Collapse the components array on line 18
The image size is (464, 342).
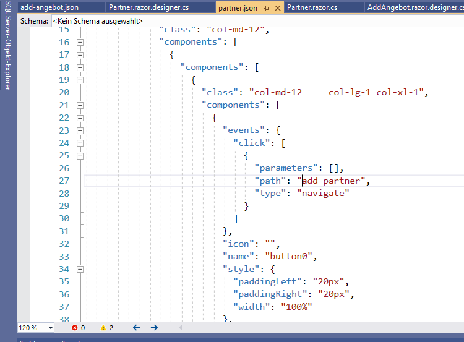coord(80,68)
